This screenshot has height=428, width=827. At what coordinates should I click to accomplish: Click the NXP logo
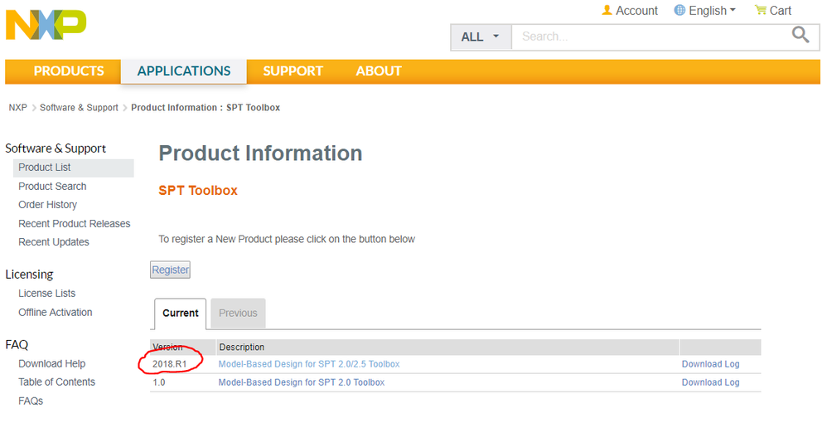click(46, 25)
